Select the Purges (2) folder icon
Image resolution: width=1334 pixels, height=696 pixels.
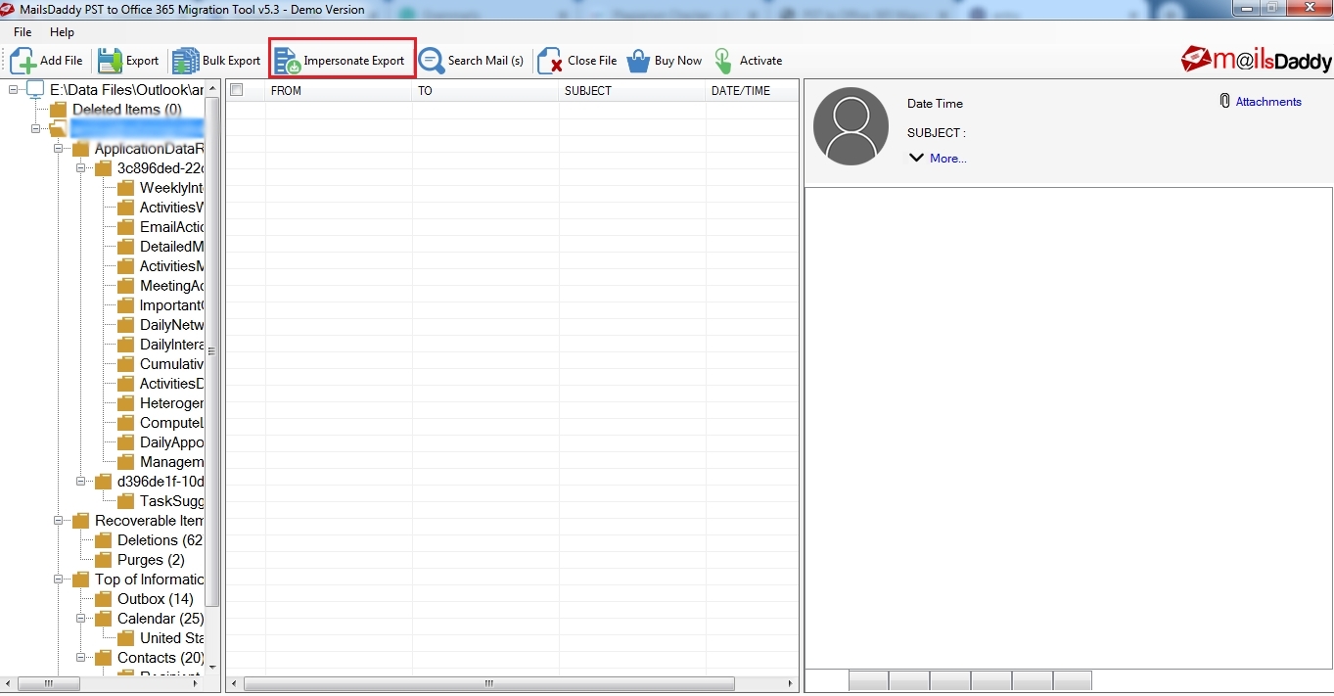click(104, 559)
